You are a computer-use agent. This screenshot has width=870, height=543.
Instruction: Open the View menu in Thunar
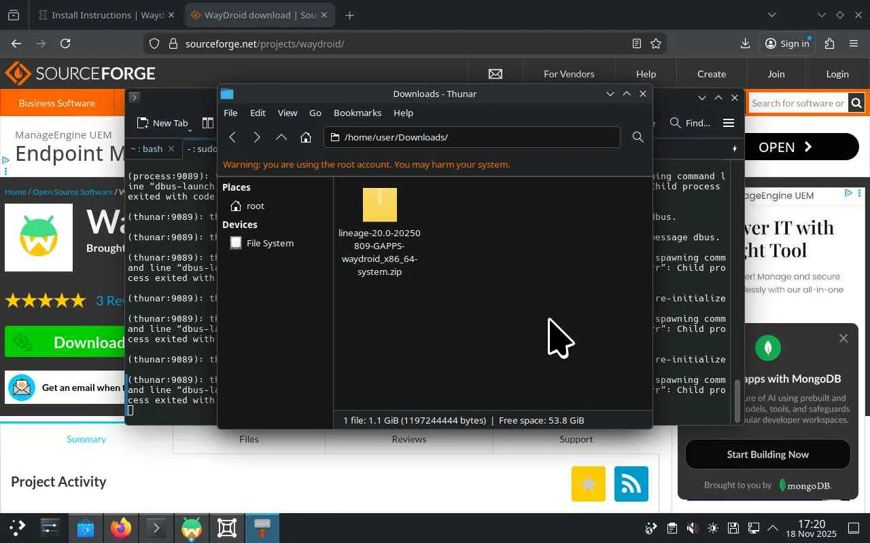pyautogui.click(x=288, y=113)
